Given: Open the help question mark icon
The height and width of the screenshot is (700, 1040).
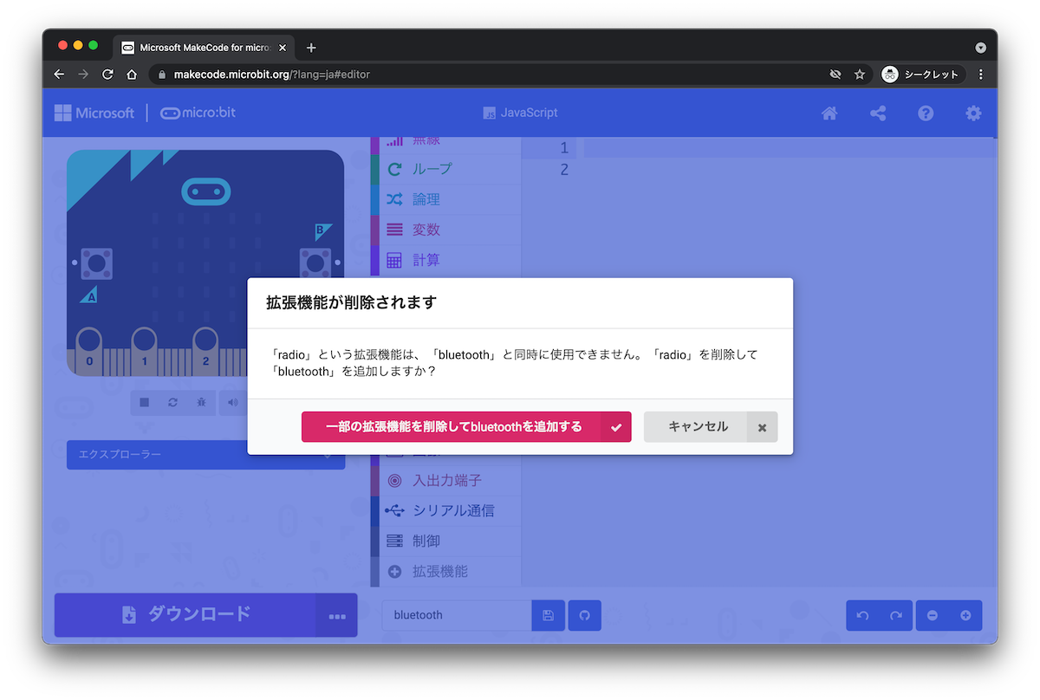Looking at the screenshot, I should pos(926,113).
